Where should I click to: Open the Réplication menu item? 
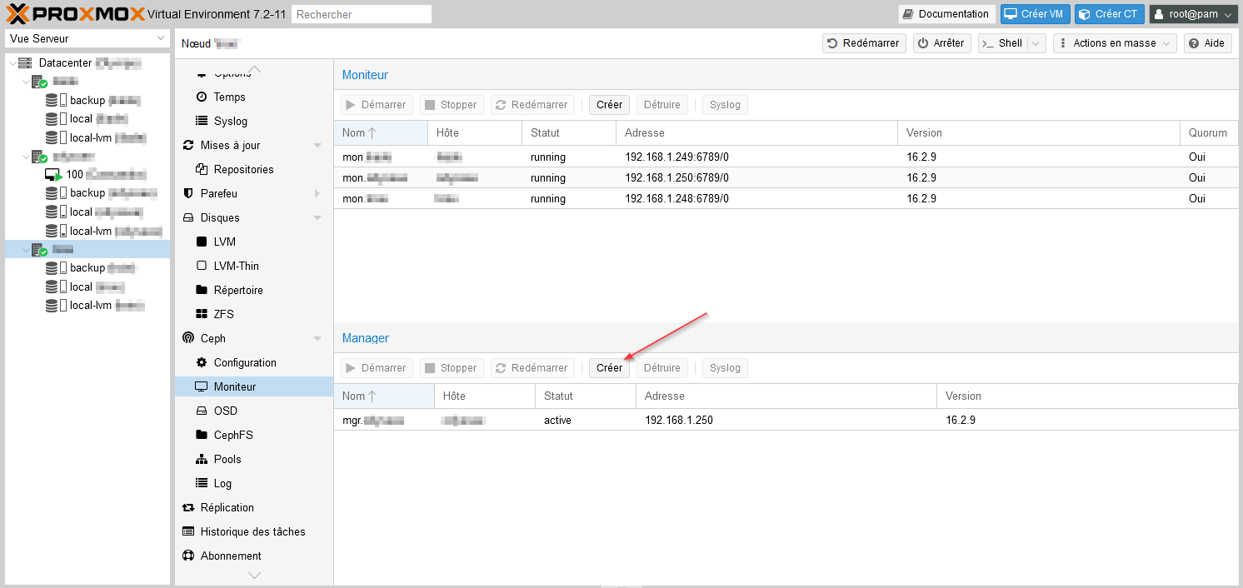227,507
